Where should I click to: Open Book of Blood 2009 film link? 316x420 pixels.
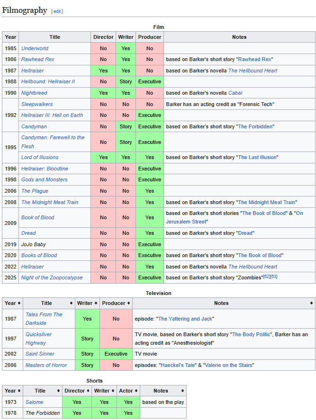(37, 217)
